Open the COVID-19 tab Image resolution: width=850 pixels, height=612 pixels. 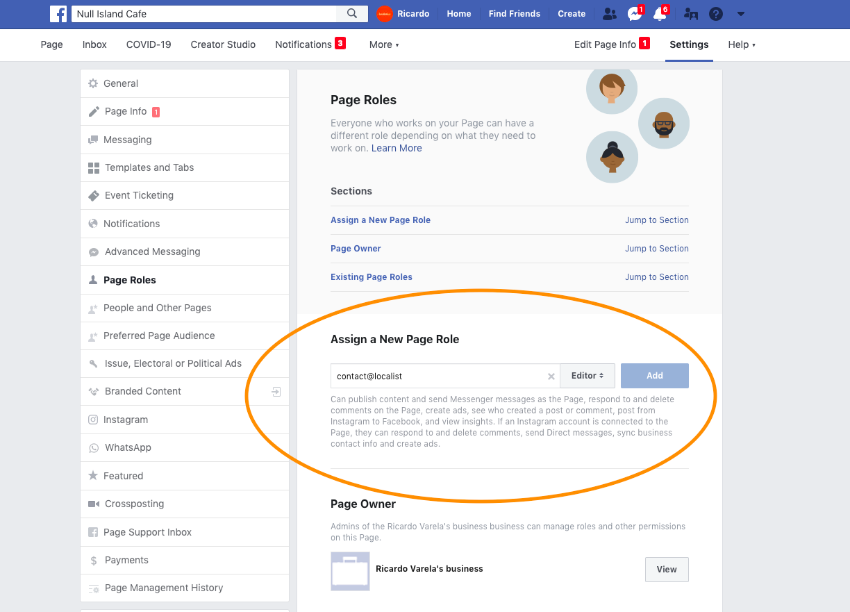(x=149, y=44)
